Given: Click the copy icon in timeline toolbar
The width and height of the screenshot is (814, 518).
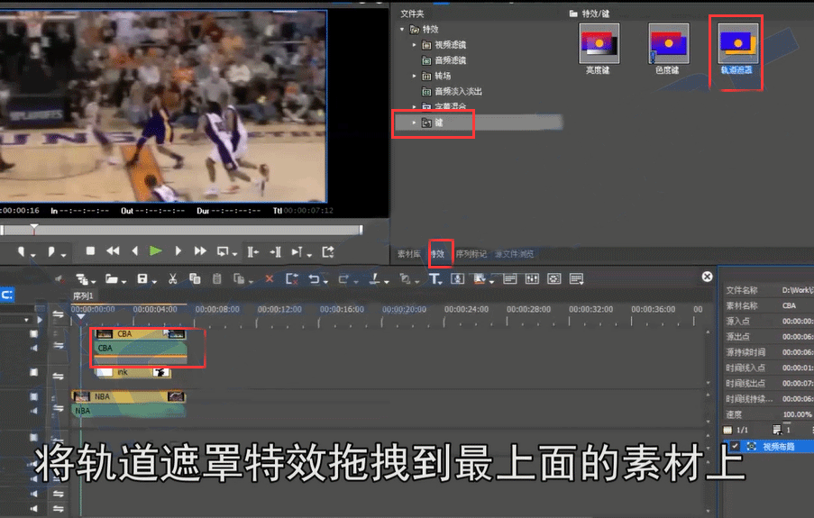Looking at the screenshot, I should coord(196,279).
